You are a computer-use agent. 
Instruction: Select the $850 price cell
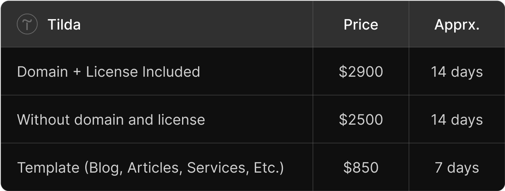[361, 168]
